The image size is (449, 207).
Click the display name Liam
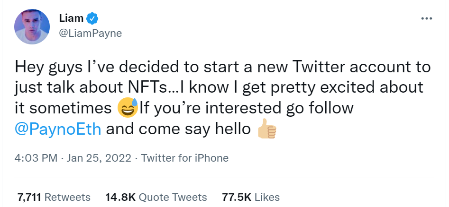(72, 18)
